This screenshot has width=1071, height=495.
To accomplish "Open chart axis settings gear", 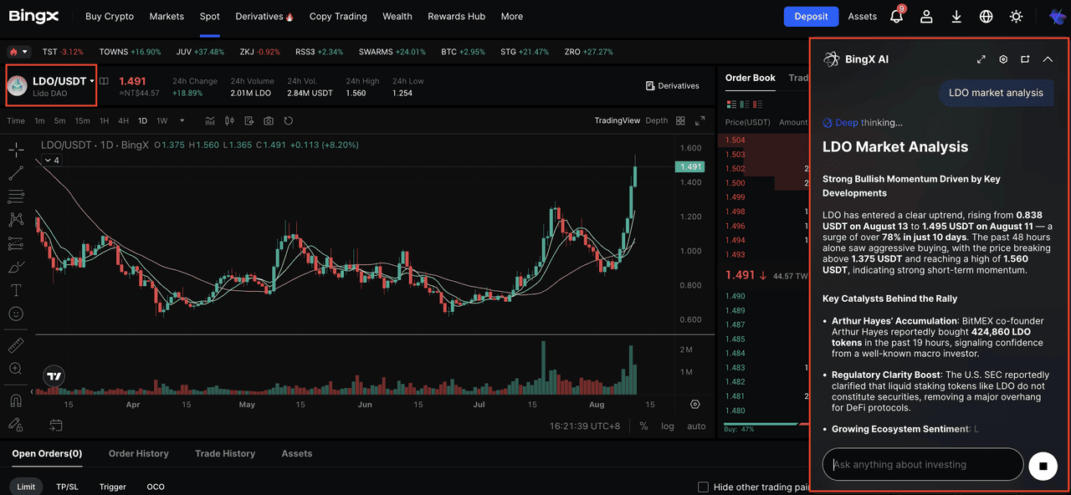I will point(695,404).
